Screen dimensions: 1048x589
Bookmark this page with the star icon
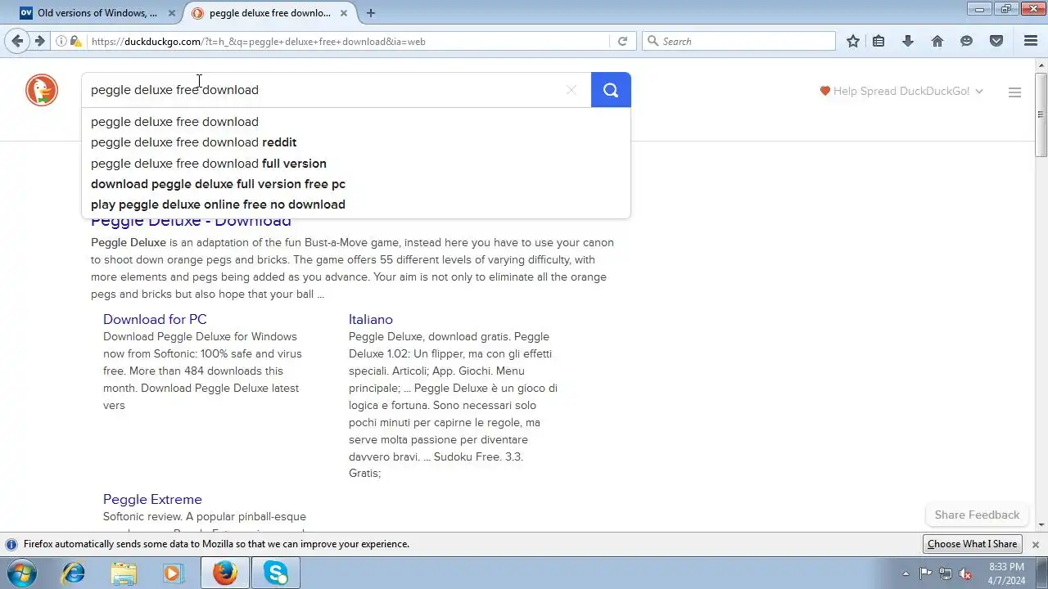pyautogui.click(x=852, y=41)
